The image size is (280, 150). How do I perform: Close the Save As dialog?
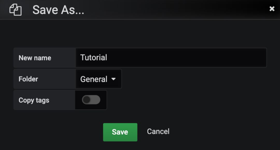tap(272, 9)
